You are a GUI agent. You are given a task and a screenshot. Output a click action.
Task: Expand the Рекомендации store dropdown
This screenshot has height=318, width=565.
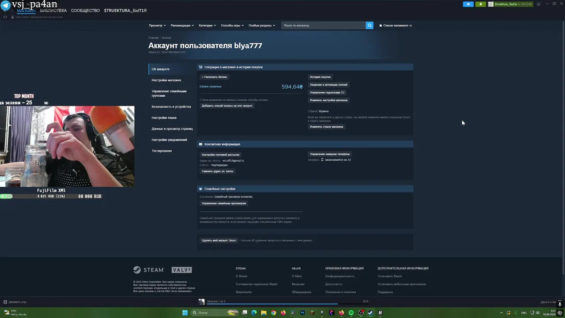click(x=182, y=26)
